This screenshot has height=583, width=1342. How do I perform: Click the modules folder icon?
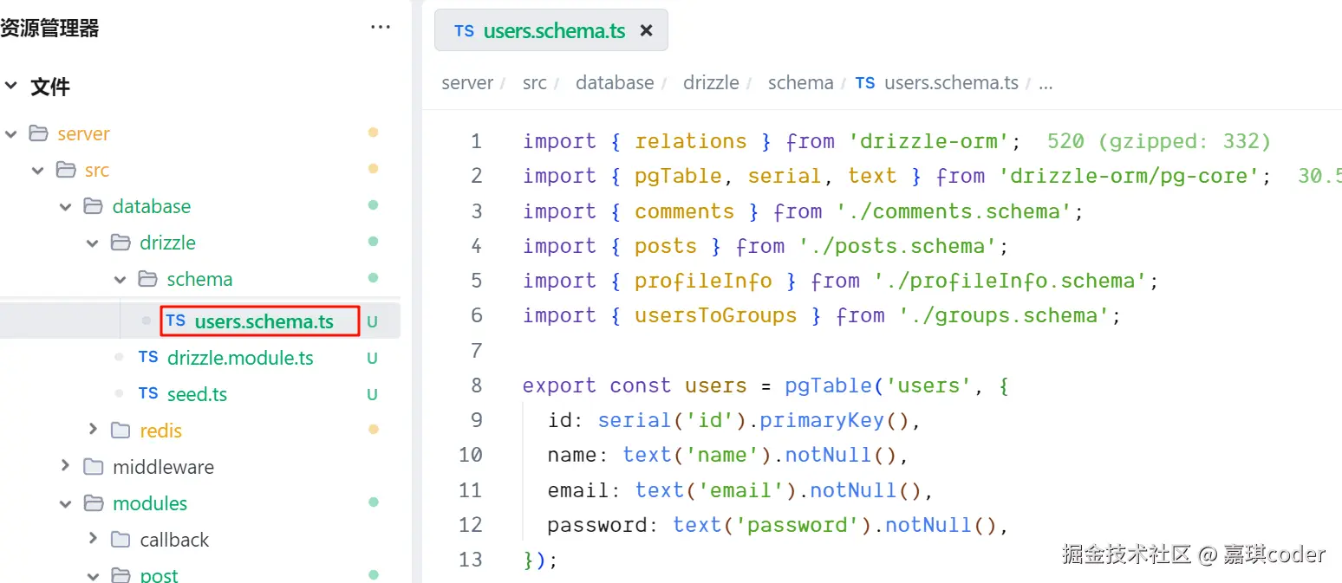(x=94, y=503)
